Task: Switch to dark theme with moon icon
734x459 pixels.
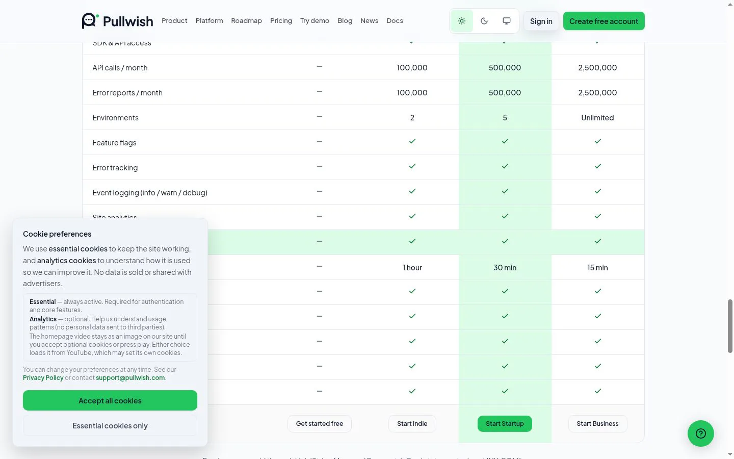Action: click(x=484, y=21)
